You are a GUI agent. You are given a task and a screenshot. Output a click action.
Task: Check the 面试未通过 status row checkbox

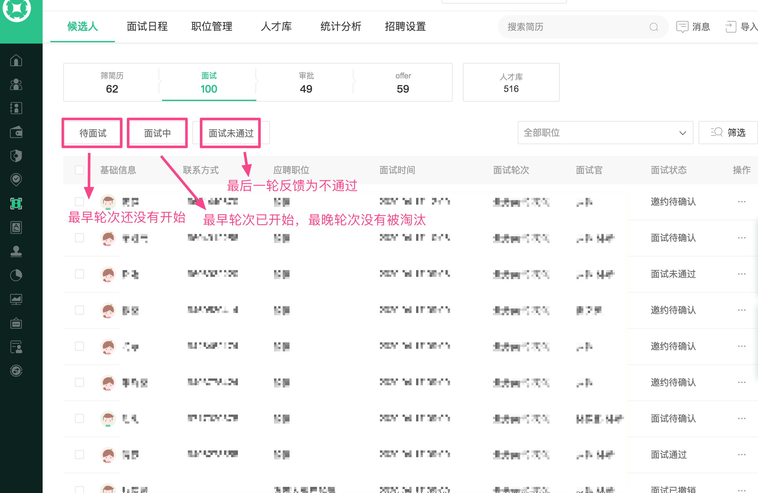(79, 274)
